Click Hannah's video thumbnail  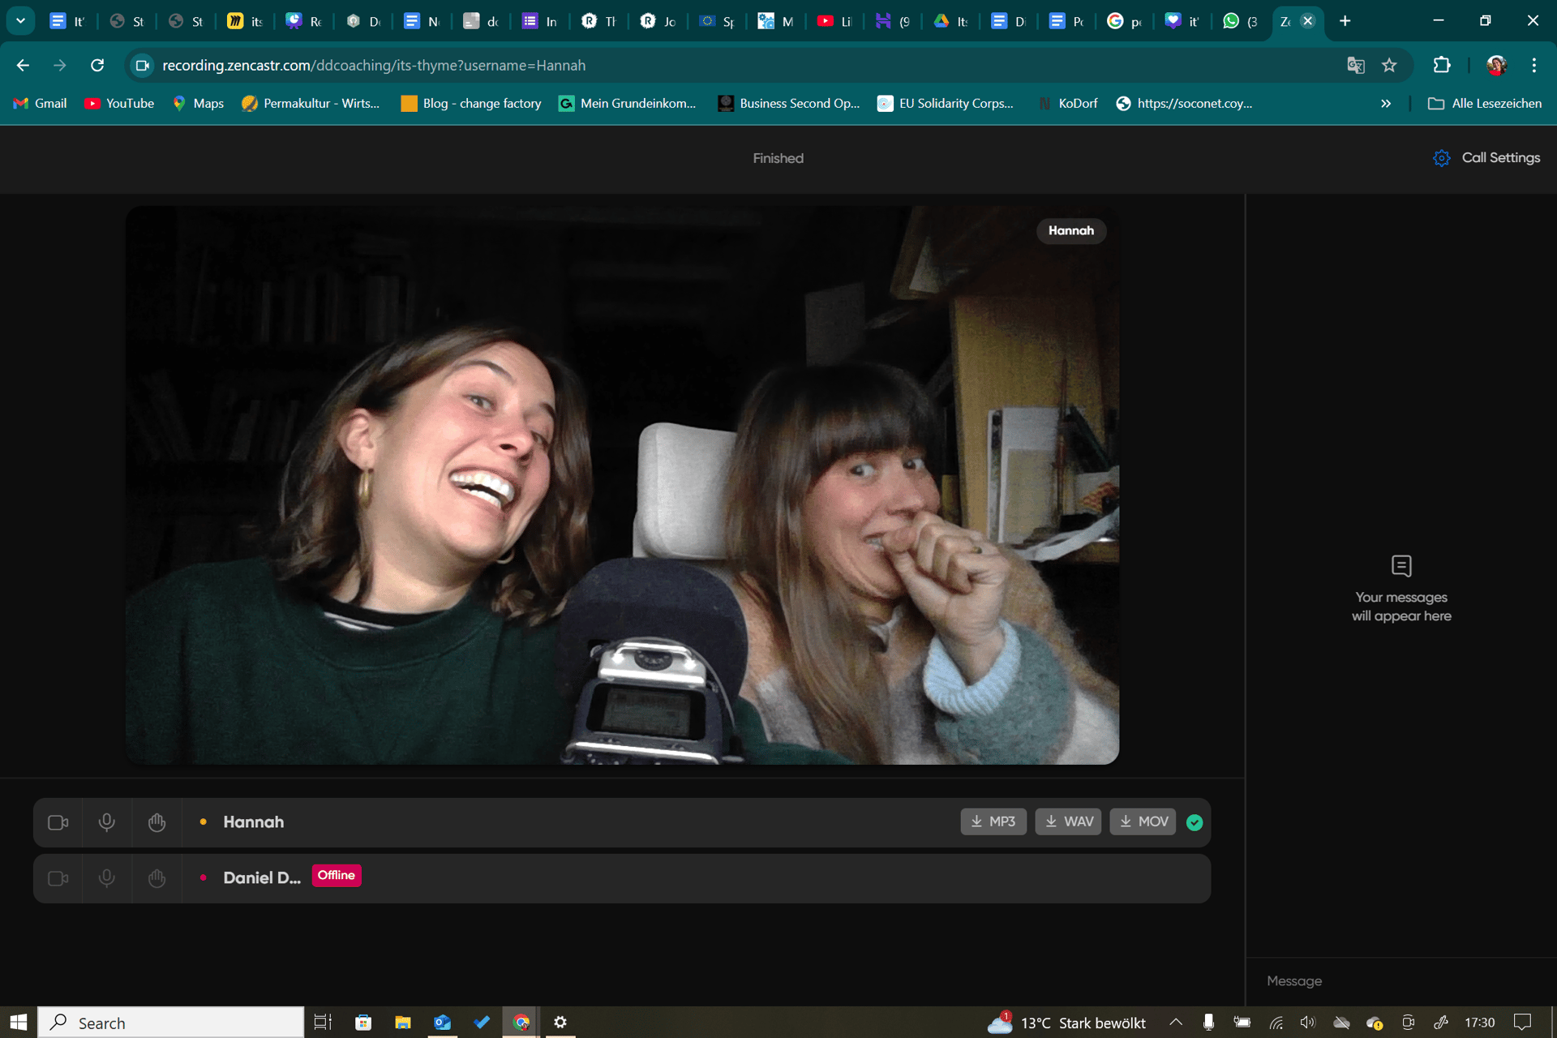click(x=622, y=485)
